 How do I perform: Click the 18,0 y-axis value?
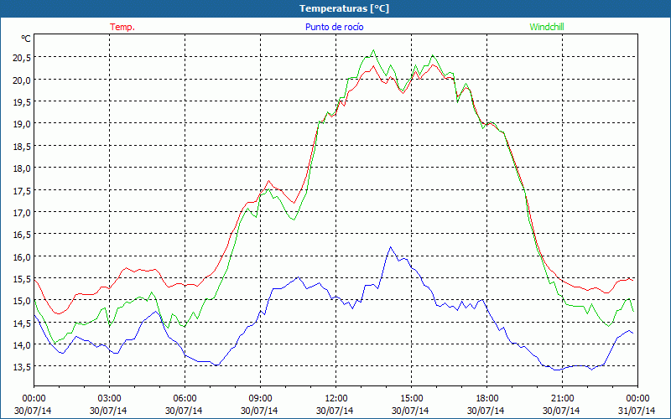22,168
